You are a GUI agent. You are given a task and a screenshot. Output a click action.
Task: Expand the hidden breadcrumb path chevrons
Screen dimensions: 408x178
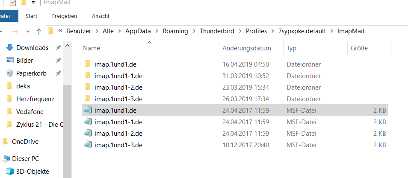coord(61,31)
